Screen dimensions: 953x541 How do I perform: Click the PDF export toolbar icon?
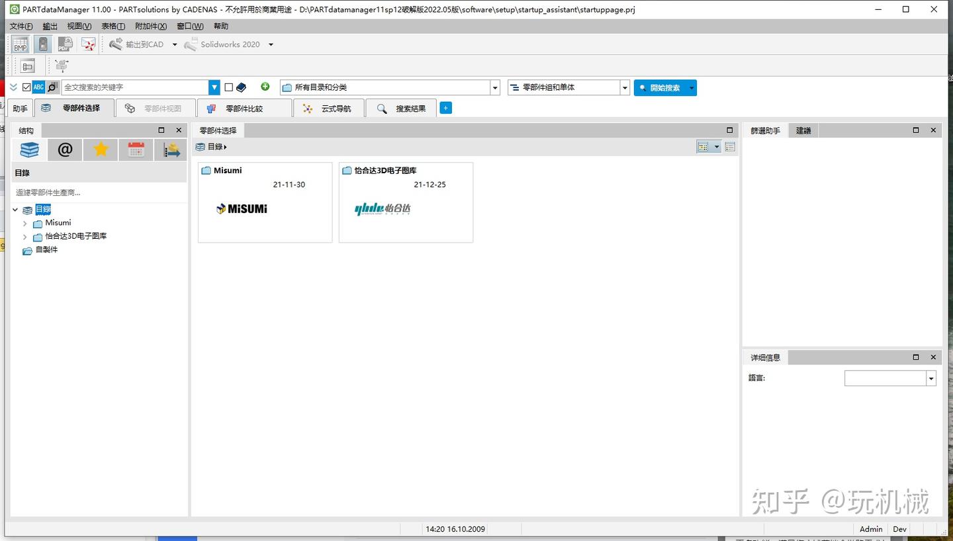click(65, 44)
